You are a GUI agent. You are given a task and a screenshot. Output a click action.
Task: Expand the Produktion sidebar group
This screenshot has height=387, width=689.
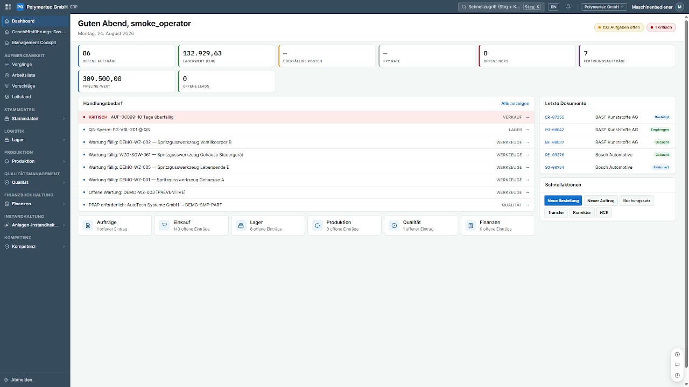click(x=35, y=161)
